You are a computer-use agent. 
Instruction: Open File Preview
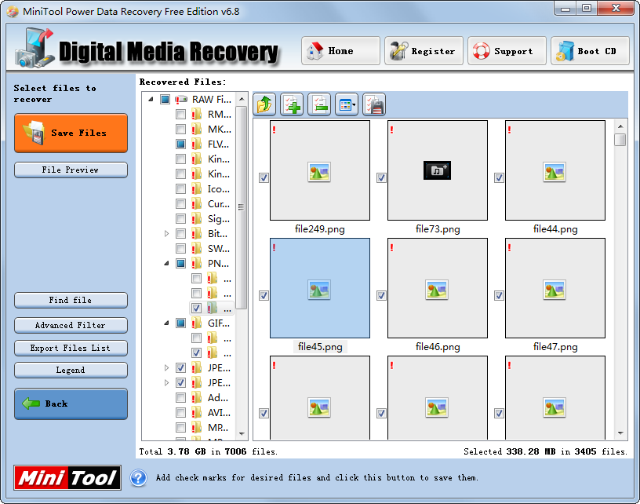point(71,170)
